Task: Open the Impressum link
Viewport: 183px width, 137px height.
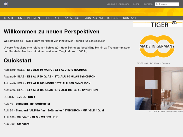Action: pos(123,4)
